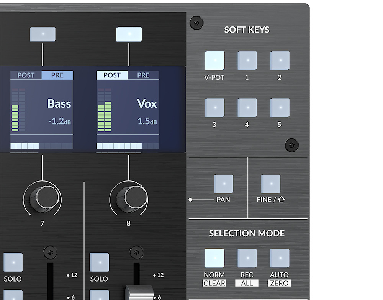Tap soft key 2
This screenshot has height=300, width=383.
[280, 61]
